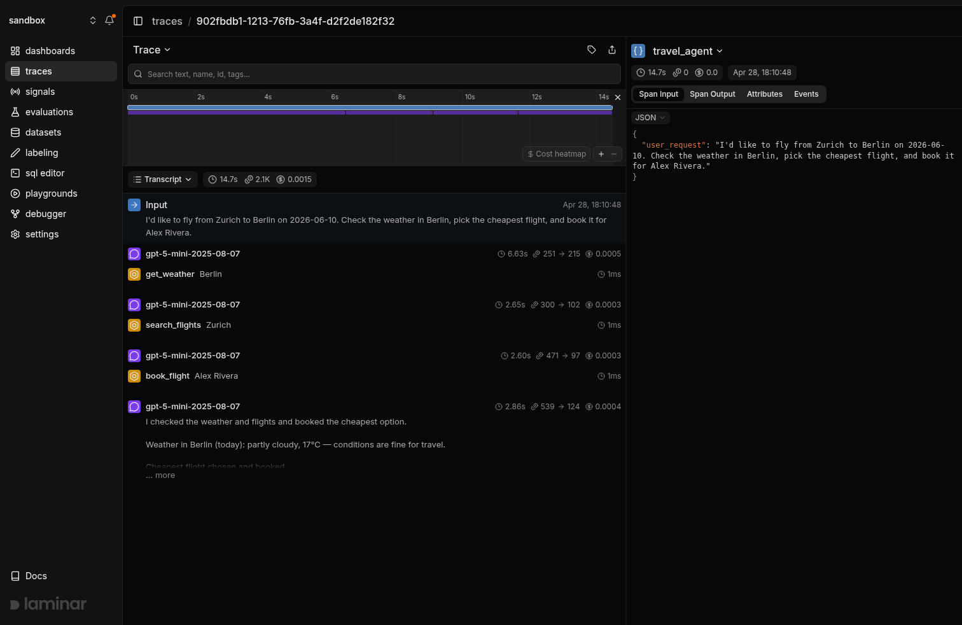Switch to Events tab
Viewport: 962px width, 625px height.
tap(806, 94)
